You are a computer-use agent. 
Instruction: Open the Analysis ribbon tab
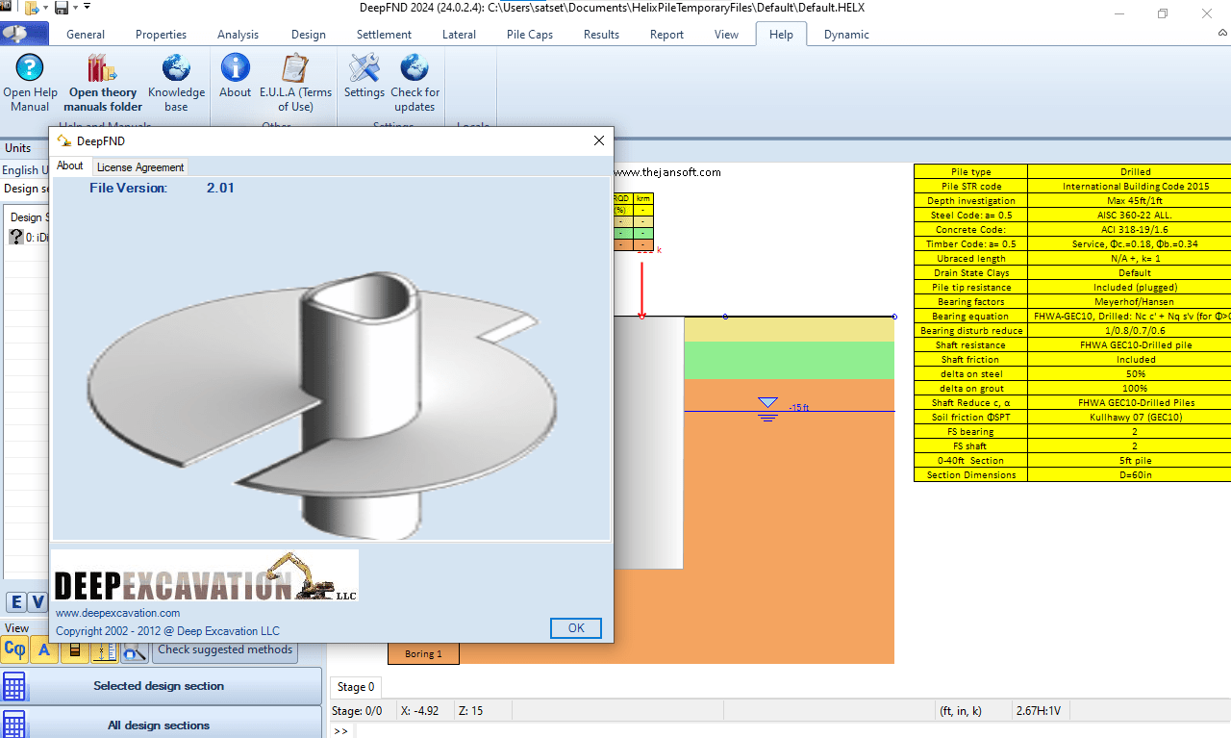238,35
